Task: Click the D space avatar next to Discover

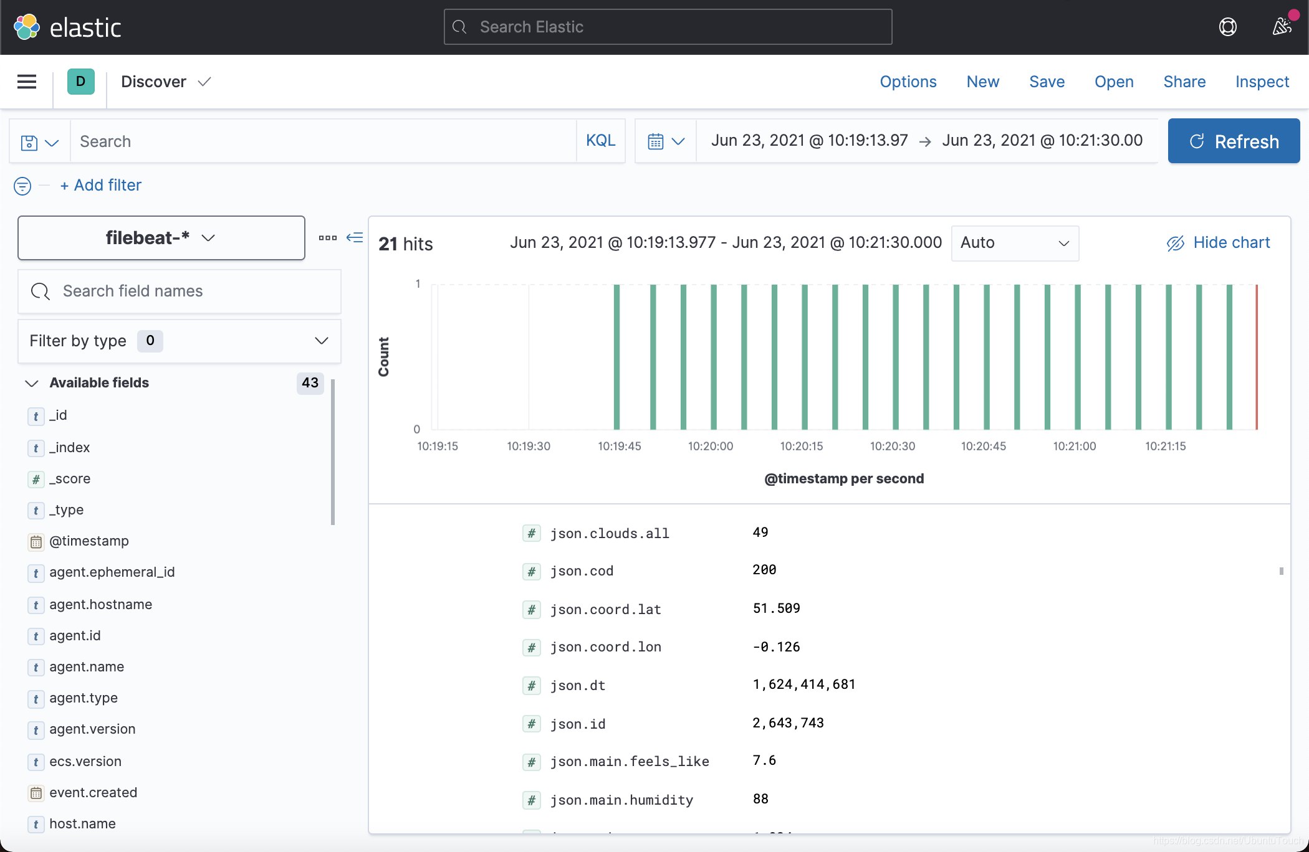Action: tap(80, 82)
